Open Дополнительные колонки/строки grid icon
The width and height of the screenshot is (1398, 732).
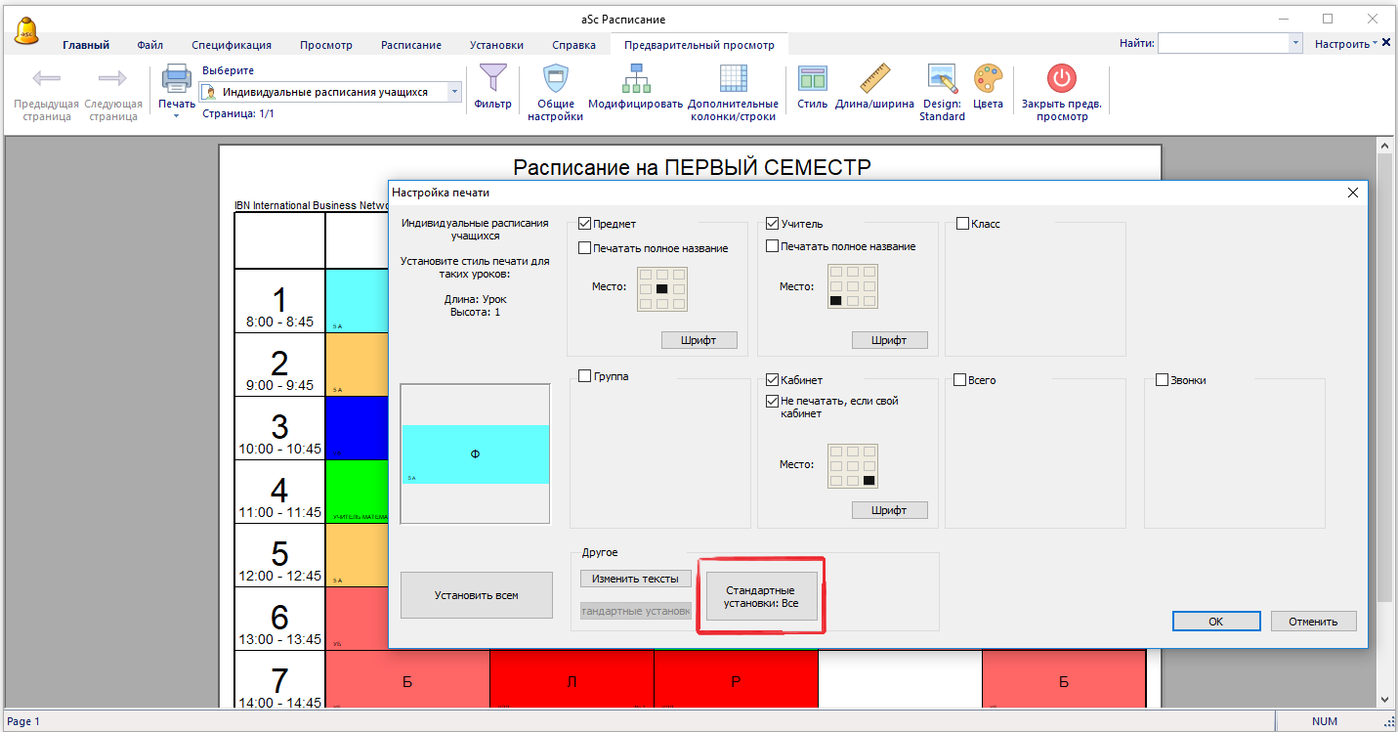pos(733,80)
